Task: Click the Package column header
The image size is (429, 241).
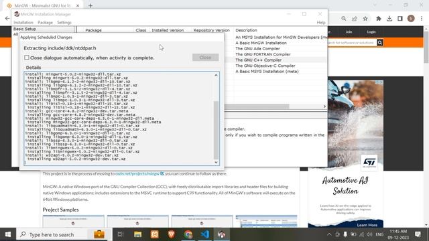Action: [x=93, y=30]
